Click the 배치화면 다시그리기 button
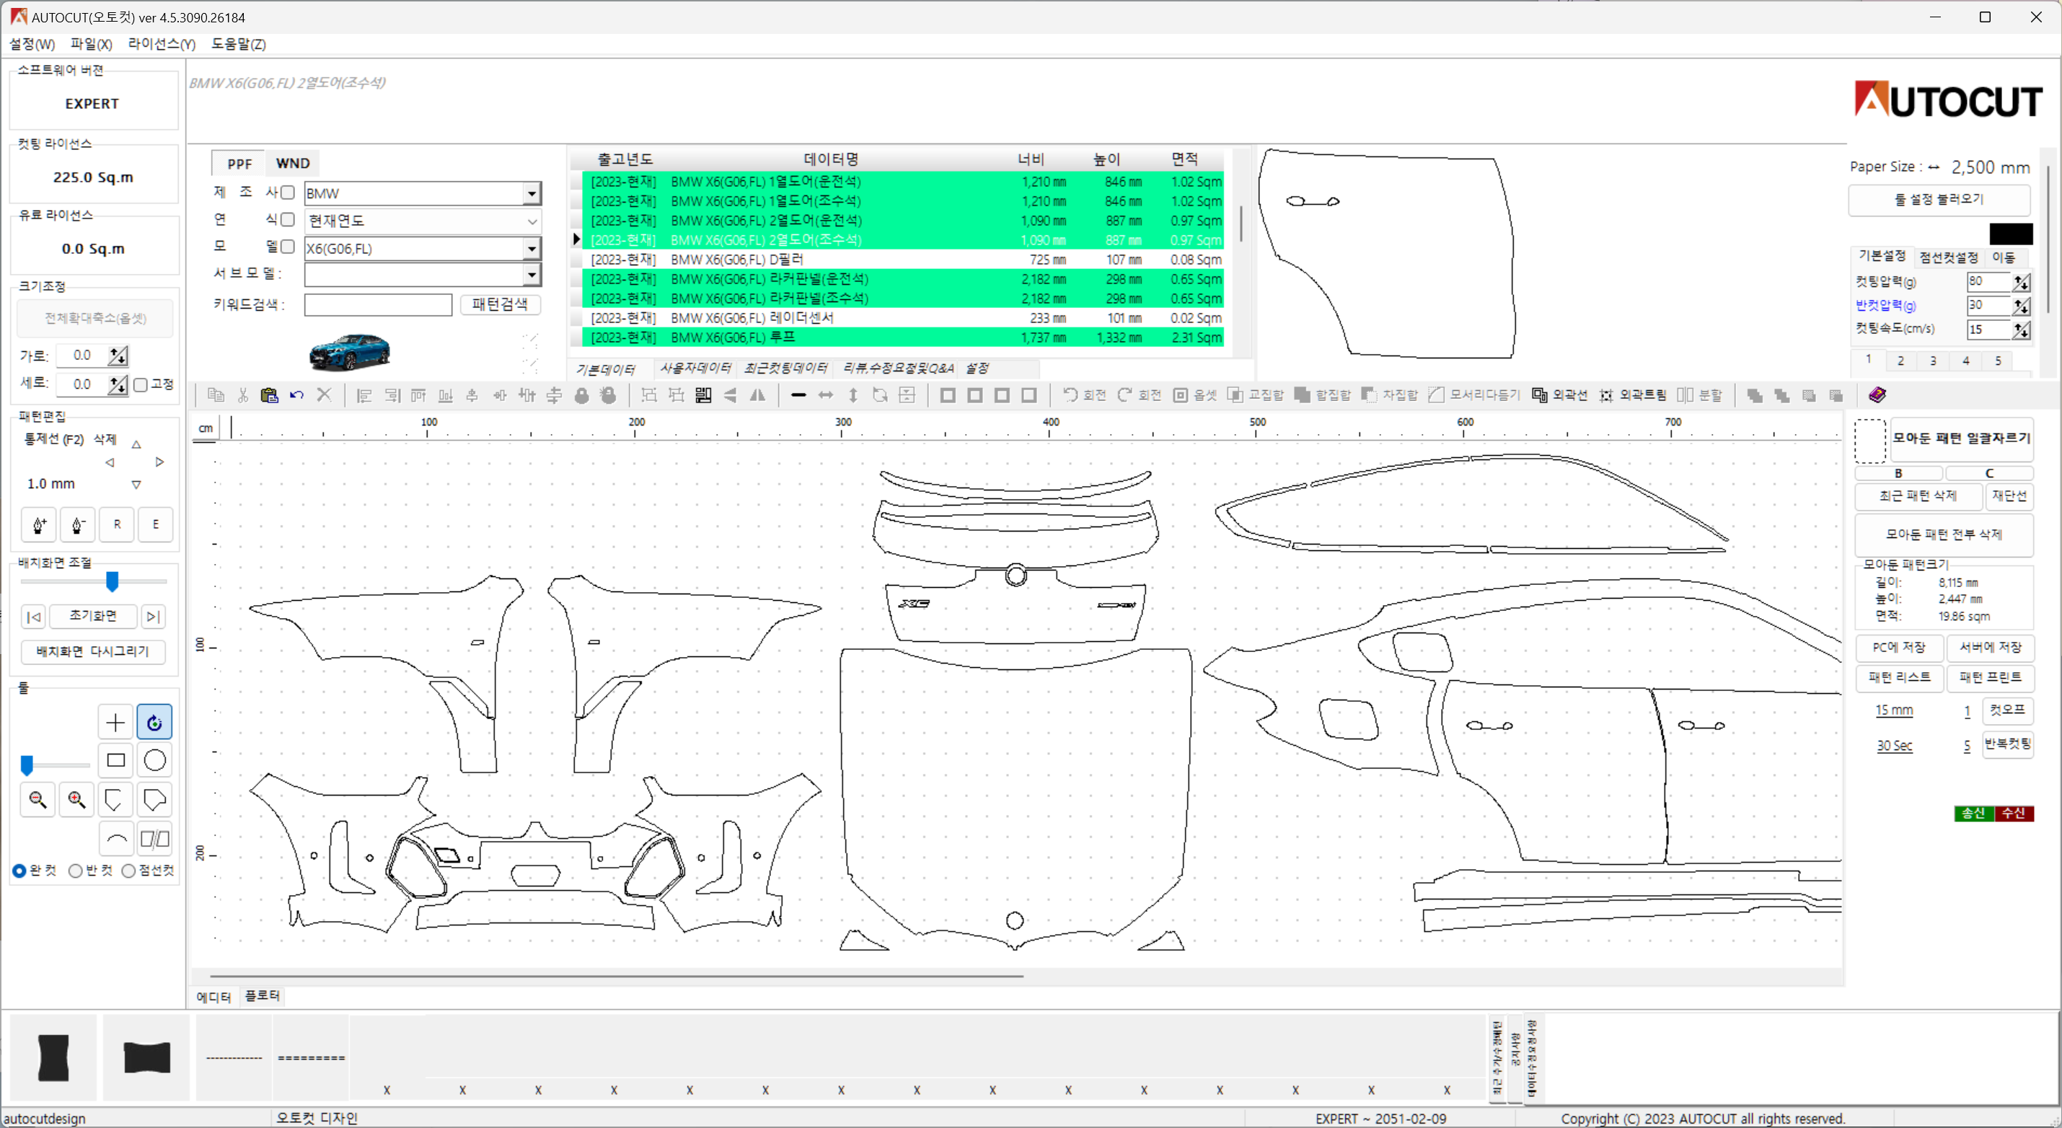2062x1128 pixels. (93, 652)
